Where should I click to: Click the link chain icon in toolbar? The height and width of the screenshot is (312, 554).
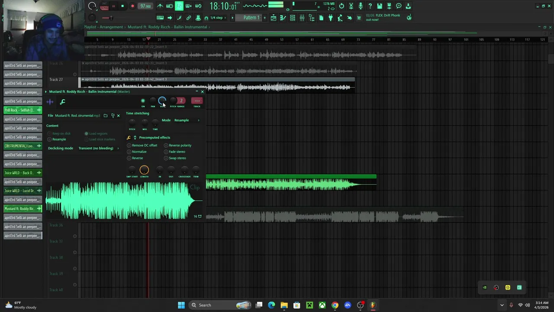(188, 18)
